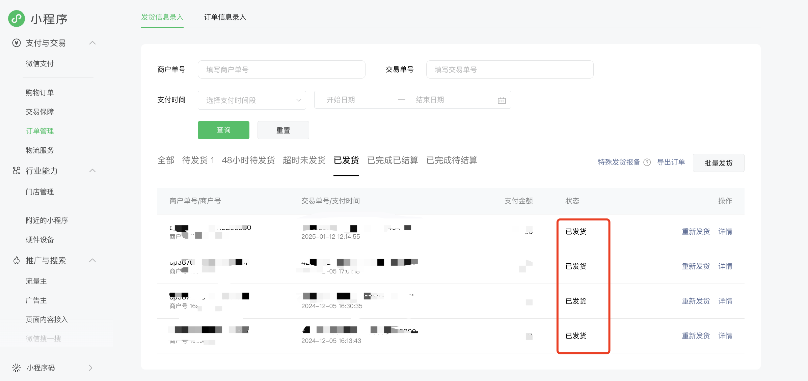
Task: Expand the 小程序码 chevron arrow
Action: pos(90,368)
